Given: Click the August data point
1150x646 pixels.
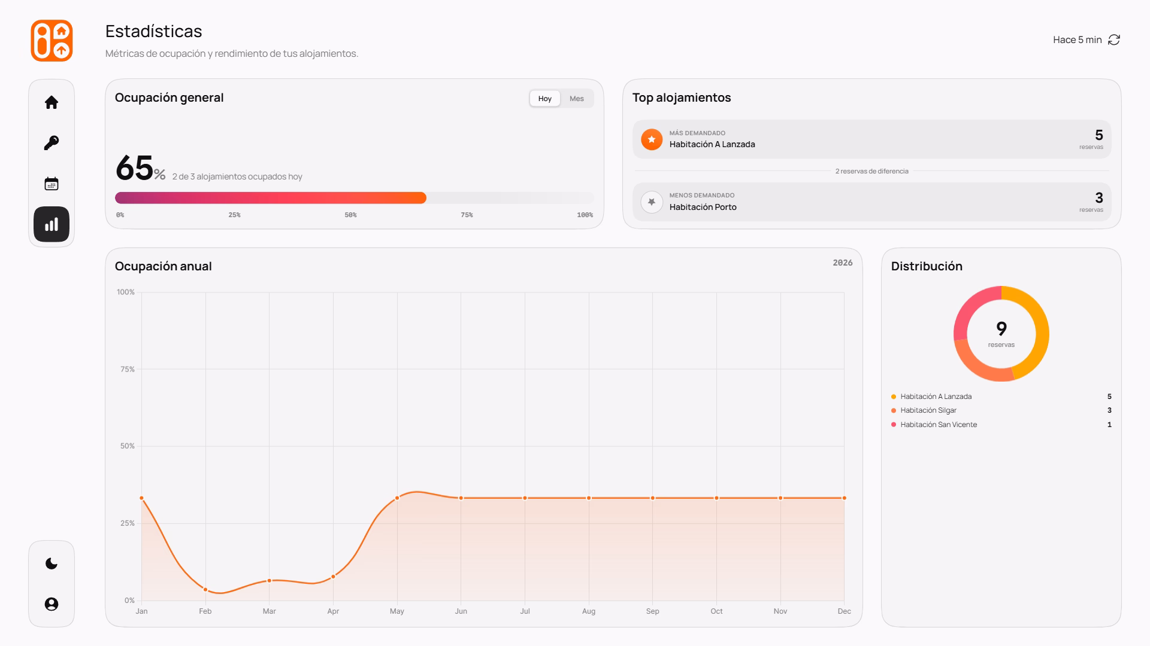Looking at the screenshot, I should (589, 498).
